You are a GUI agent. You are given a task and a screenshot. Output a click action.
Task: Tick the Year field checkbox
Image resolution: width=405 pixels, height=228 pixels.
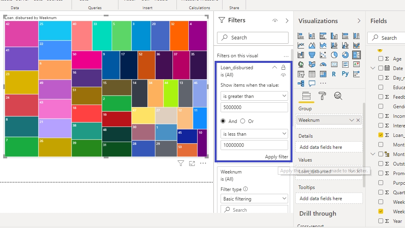tap(381, 221)
